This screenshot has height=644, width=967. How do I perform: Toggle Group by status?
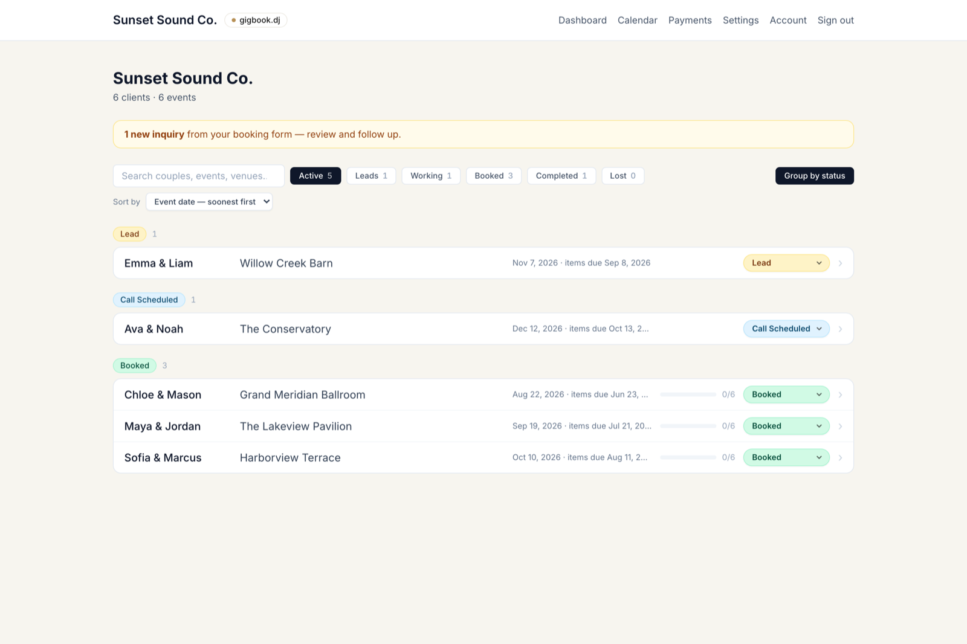pos(814,176)
